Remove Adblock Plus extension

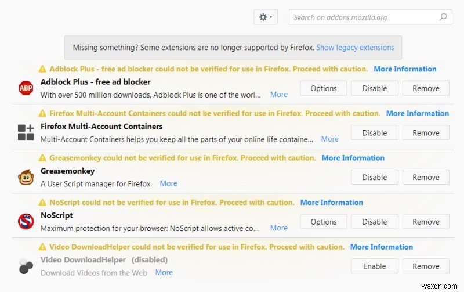point(426,88)
